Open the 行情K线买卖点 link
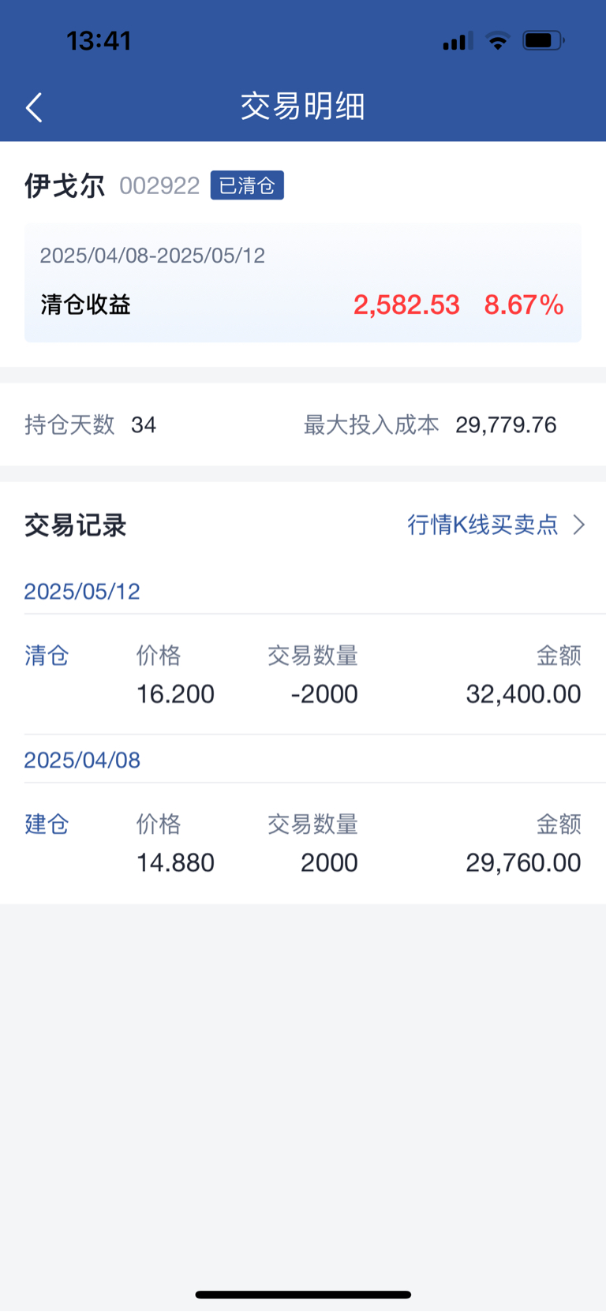The width and height of the screenshot is (606, 1312). pos(483,525)
